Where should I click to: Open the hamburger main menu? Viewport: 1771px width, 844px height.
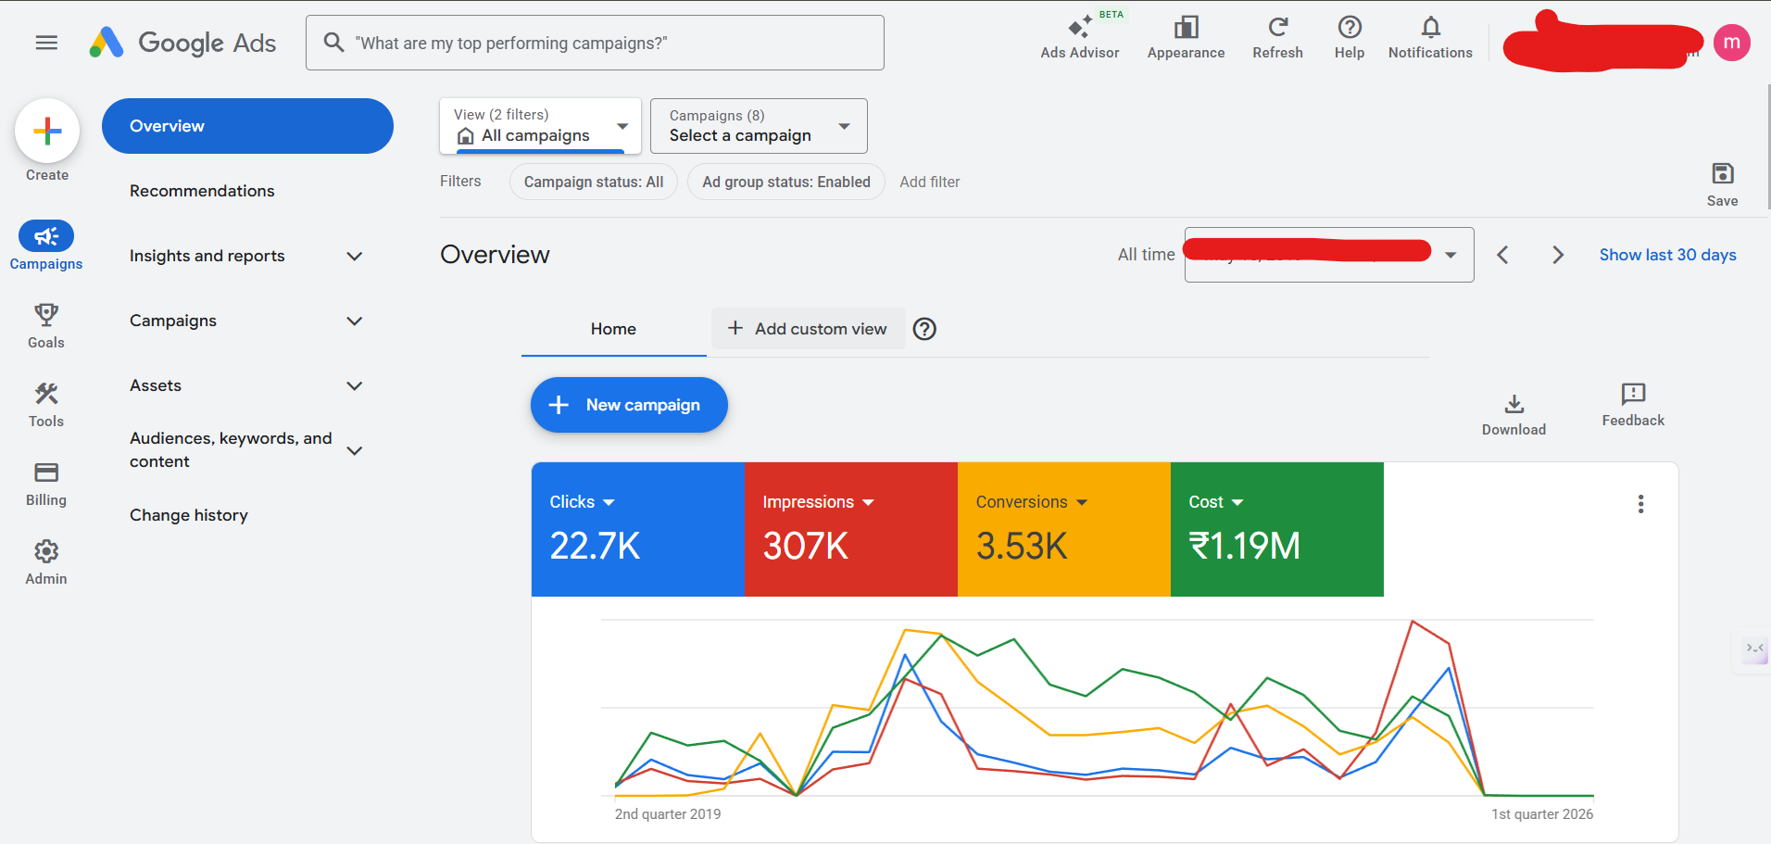pyautogui.click(x=46, y=43)
